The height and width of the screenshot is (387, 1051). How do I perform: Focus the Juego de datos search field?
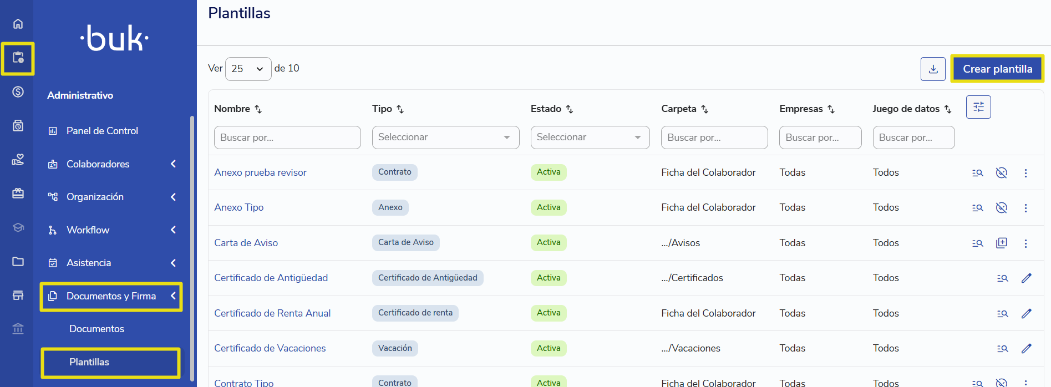coord(913,138)
